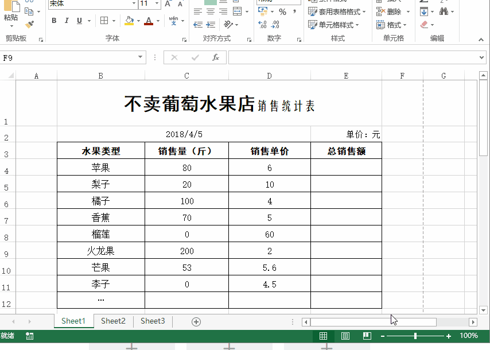Switch to the Sheet2 tab
The image size is (490, 350).
pos(113,321)
